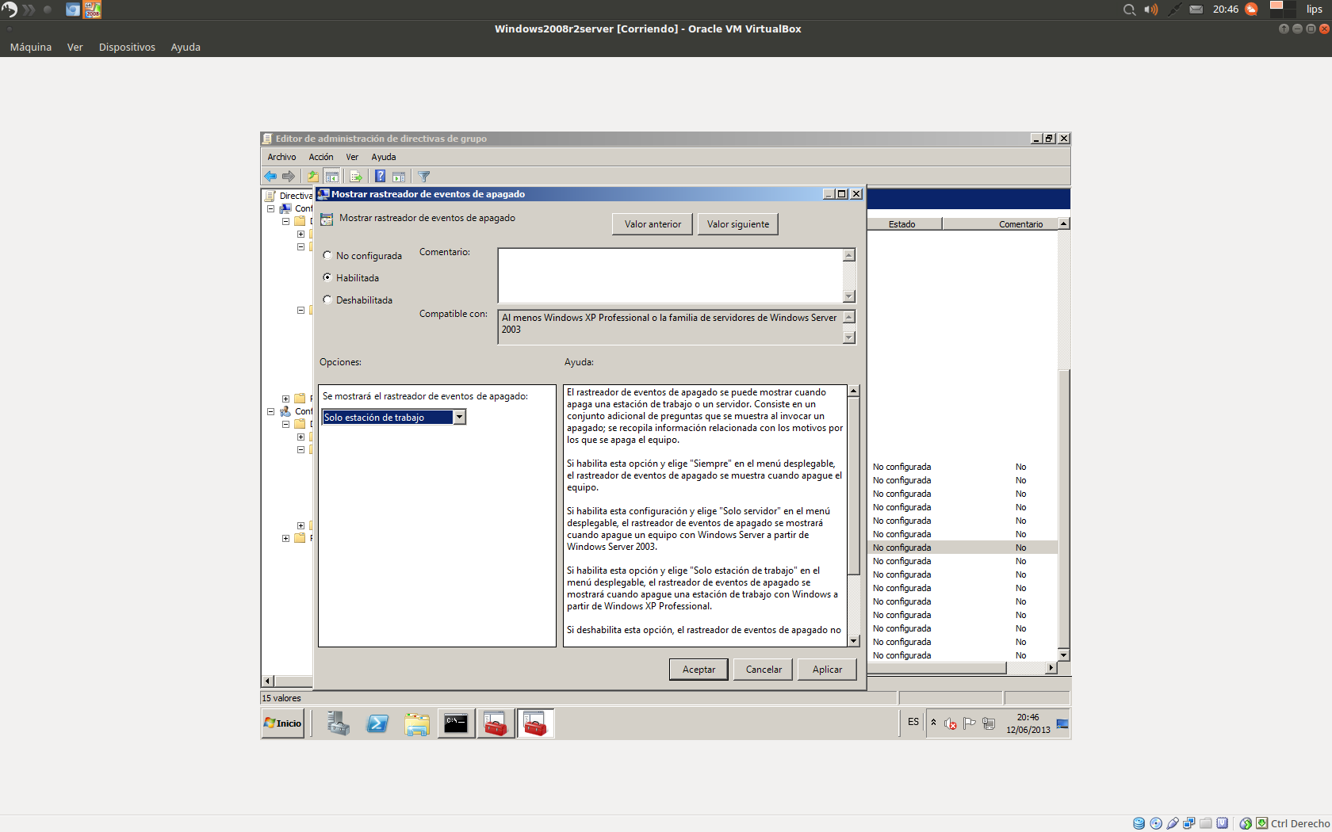Click the Valor siguiente button
Viewport: 1332px width, 832px height.
tap(737, 224)
